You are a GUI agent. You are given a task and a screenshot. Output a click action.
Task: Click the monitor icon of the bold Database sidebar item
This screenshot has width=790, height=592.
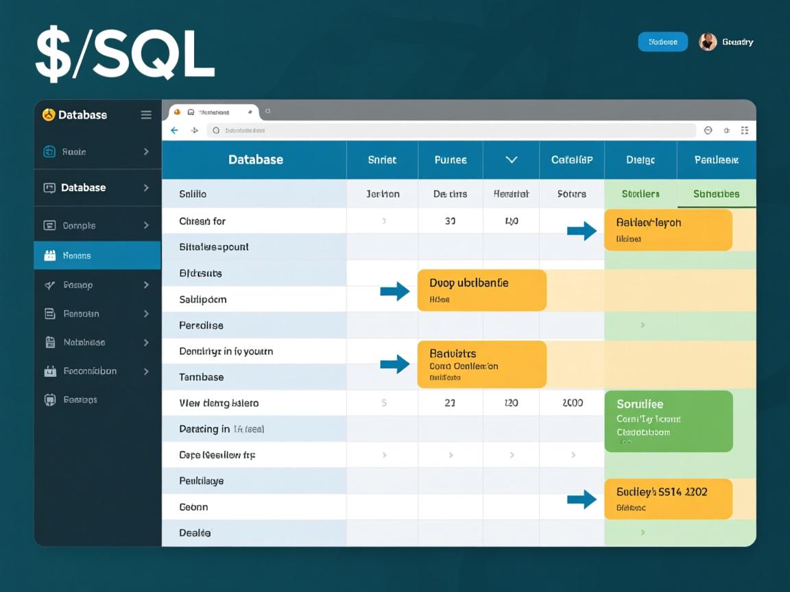[x=49, y=188]
